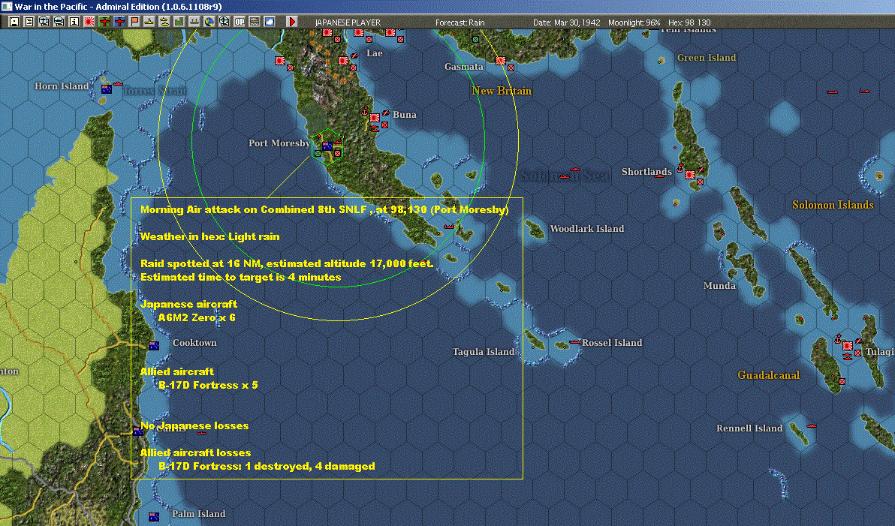Select the Japanese flag base at Tulagi
895x526 pixels.
(848, 346)
